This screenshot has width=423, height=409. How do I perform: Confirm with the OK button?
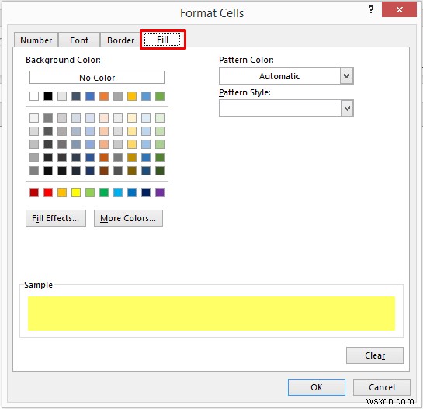pyautogui.click(x=317, y=387)
